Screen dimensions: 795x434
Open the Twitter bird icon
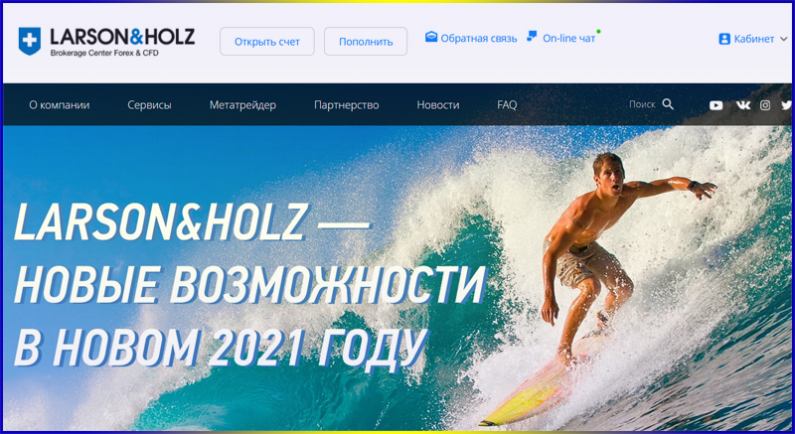[786, 105]
